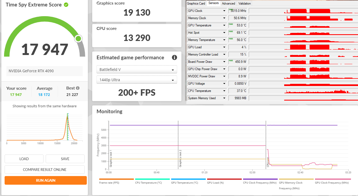Toggle CPU Temperature legend swatch
358x196 pixels.
click(153, 179)
